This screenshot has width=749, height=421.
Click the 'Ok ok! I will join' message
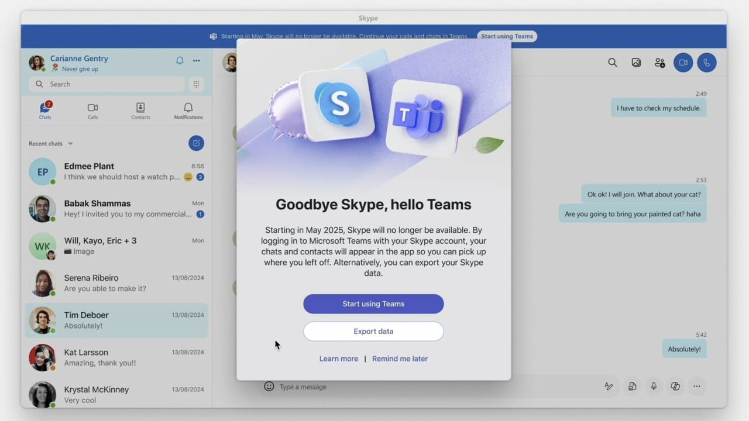[x=644, y=194]
